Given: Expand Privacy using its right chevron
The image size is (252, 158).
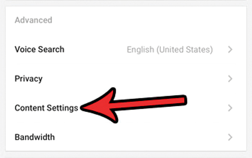Looking at the screenshot, I should click(230, 79).
